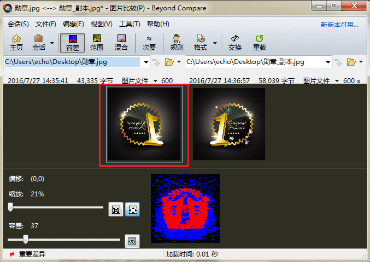Image resolution: width=370 pixels, height=262 pixels.
Task: Expand the 会话 toolbar dropdown arrow
Action: click(x=52, y=43)
